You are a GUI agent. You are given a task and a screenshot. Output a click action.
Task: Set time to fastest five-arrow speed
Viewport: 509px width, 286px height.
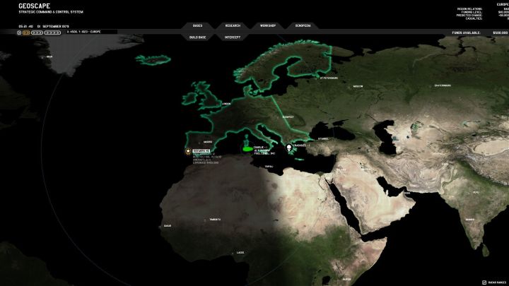click(52, 32)
